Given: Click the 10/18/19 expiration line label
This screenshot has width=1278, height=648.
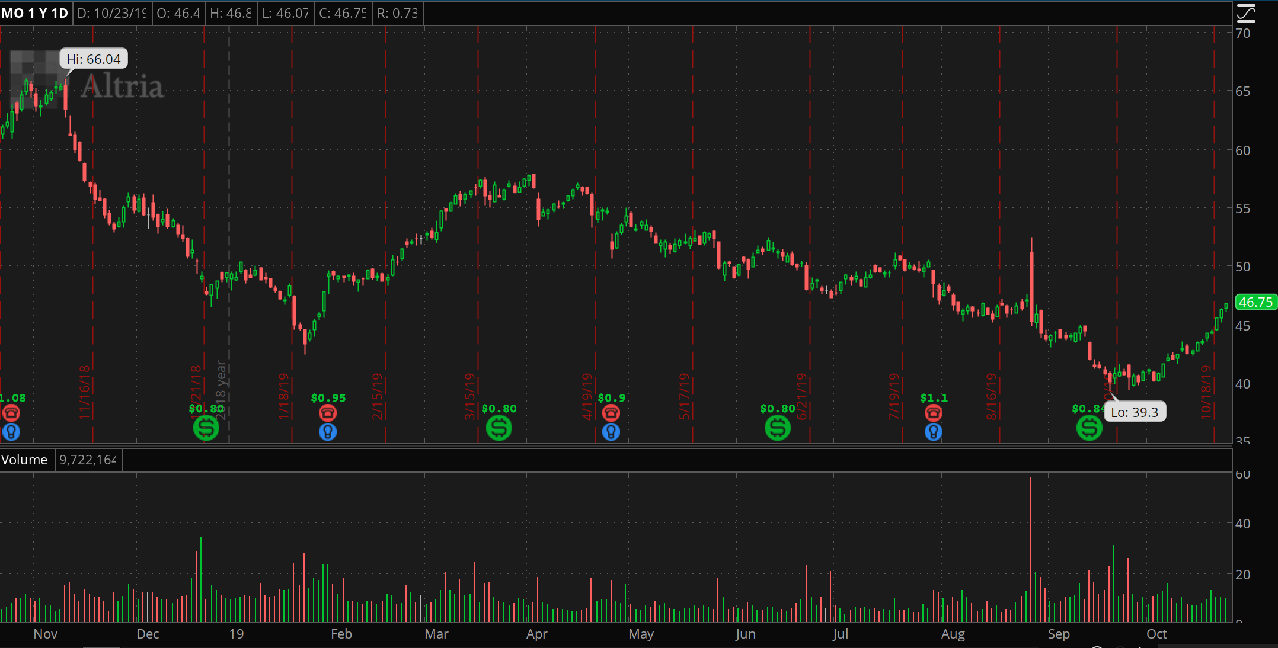Looking at the screenshot, I should coord(1206,392).
